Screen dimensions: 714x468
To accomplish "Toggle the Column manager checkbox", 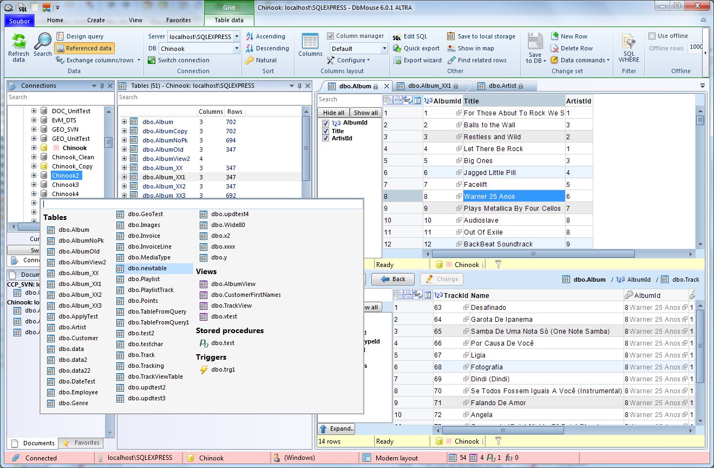I will (331, 36).
